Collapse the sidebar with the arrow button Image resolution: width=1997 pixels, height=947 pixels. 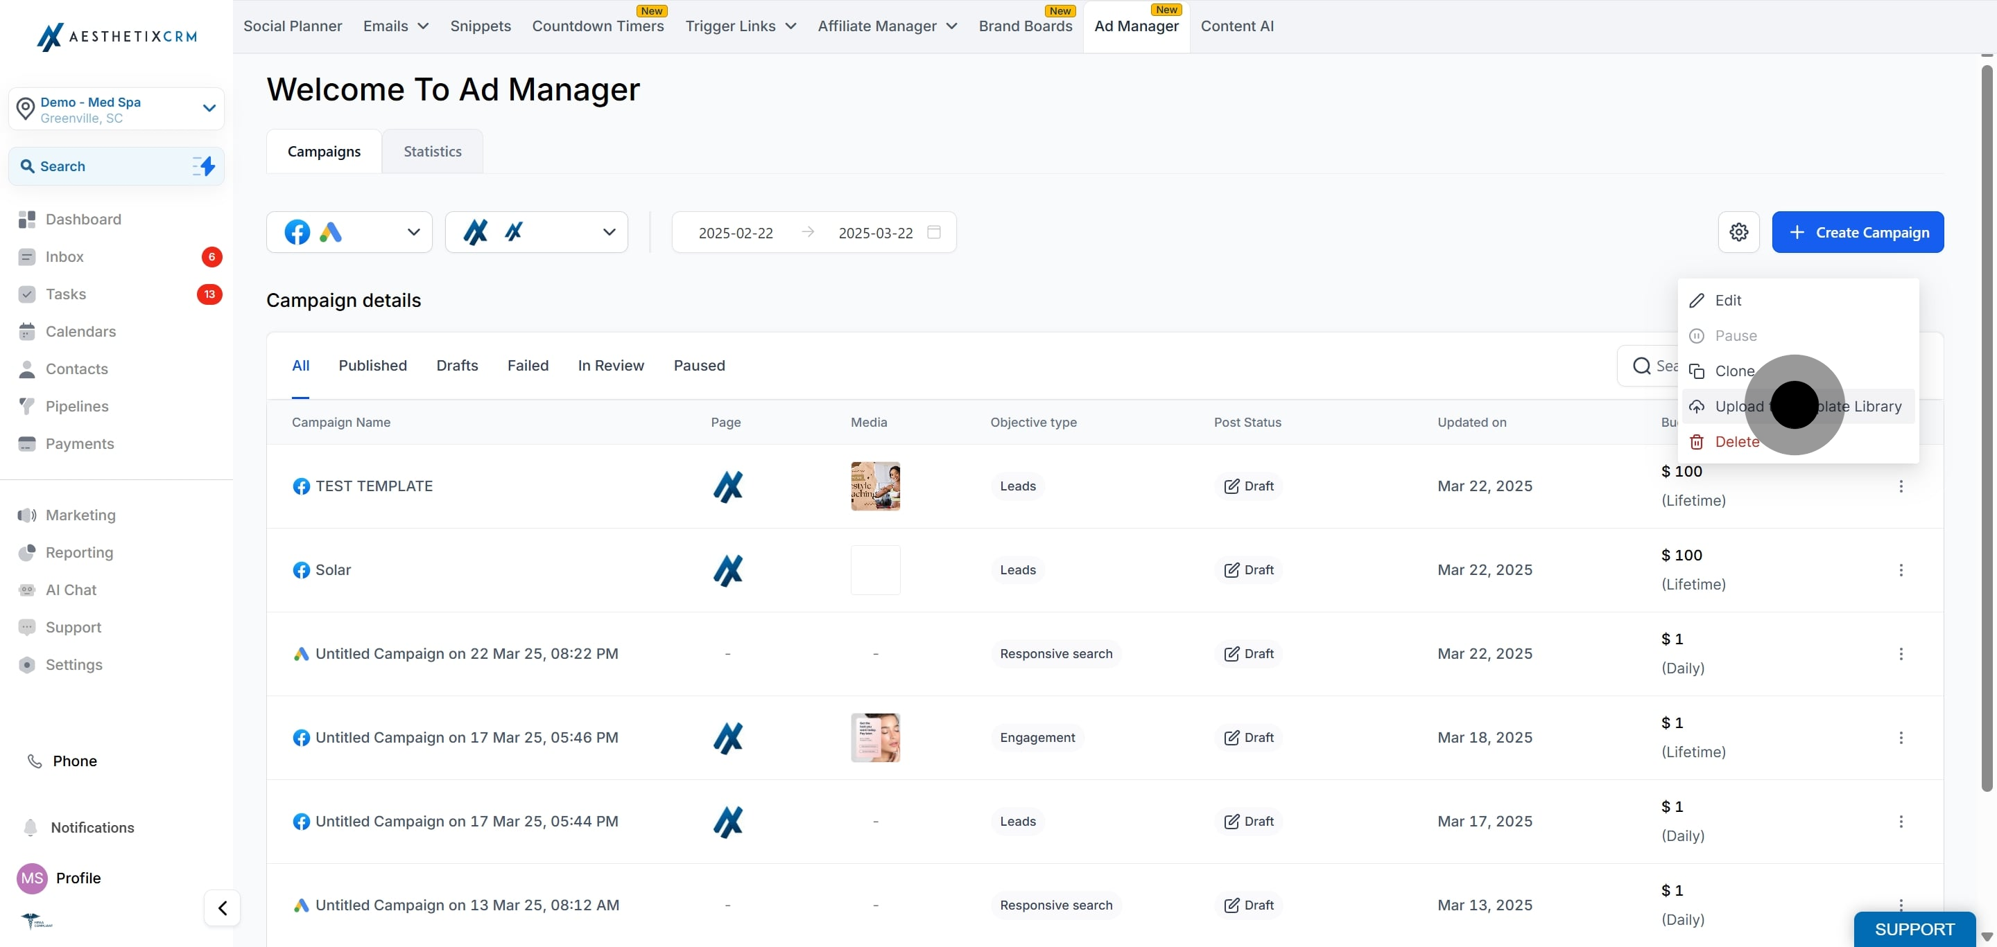pyautogui.click(x=222, y=908)
